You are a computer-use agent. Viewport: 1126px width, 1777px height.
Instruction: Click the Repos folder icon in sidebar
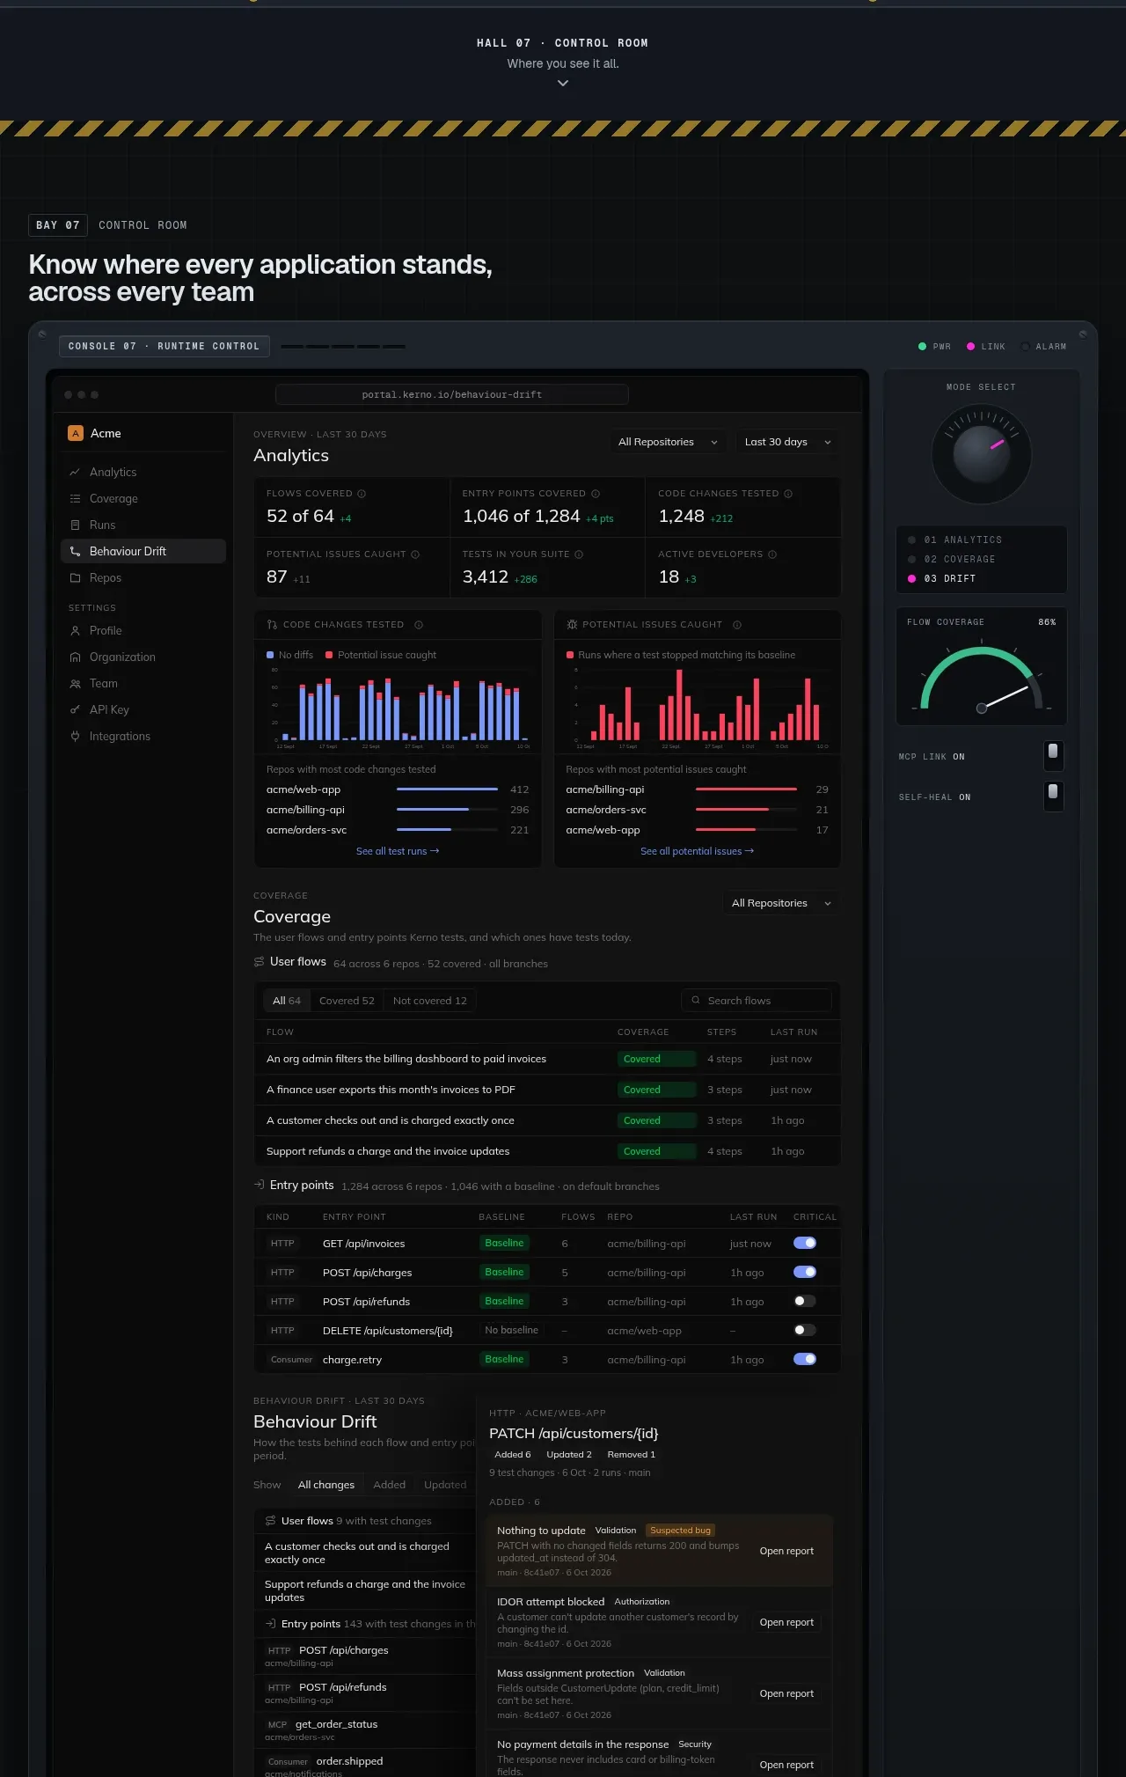75,578
